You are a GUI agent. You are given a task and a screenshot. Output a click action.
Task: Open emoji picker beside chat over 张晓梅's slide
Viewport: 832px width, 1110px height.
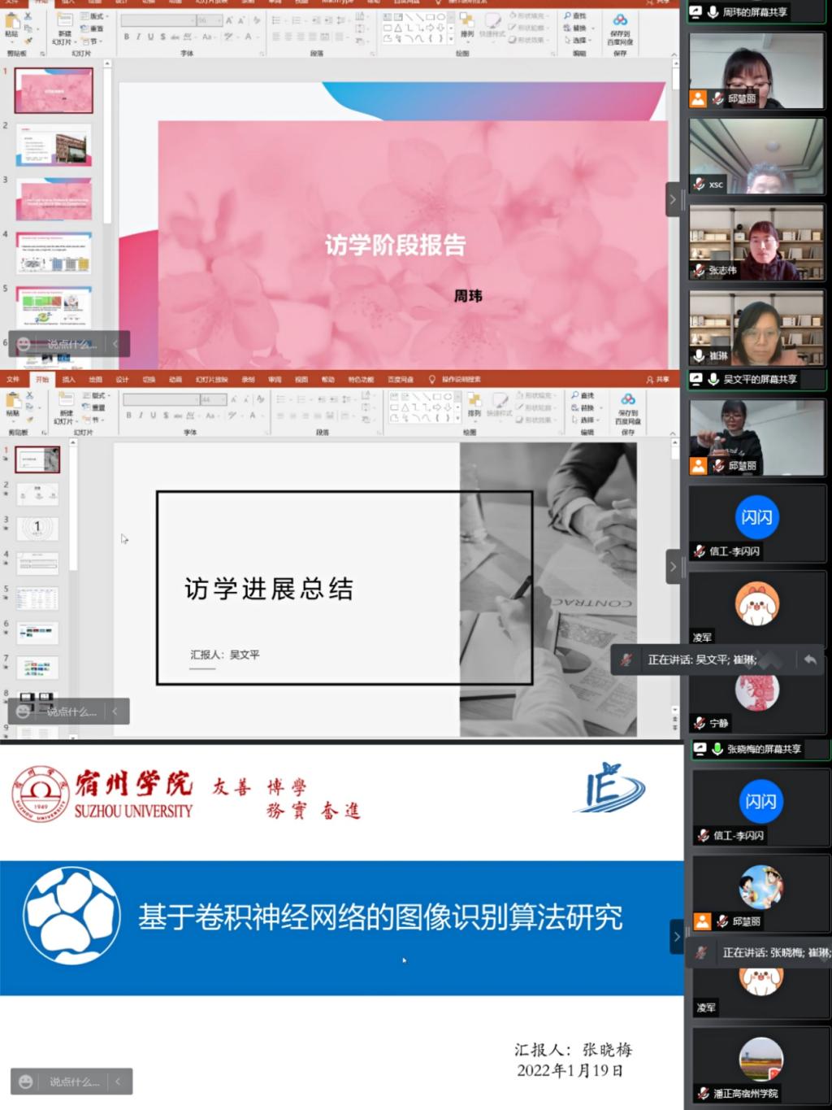tap(26, 1082)
